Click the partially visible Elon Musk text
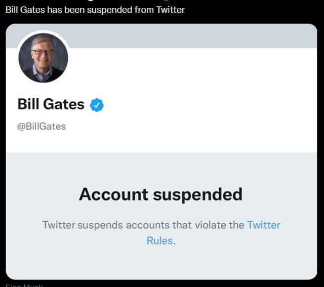The image size is (324, 287). point(24,286)
